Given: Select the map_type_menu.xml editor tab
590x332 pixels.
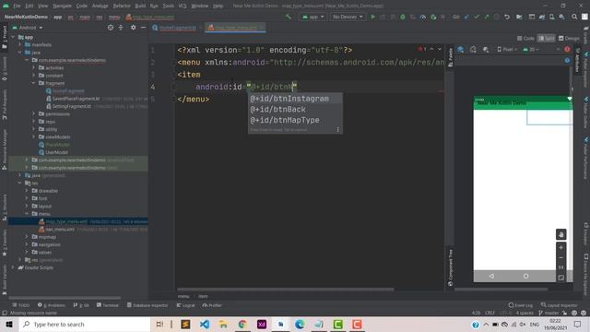Looking at the screenshot, I should coord(235,28).
